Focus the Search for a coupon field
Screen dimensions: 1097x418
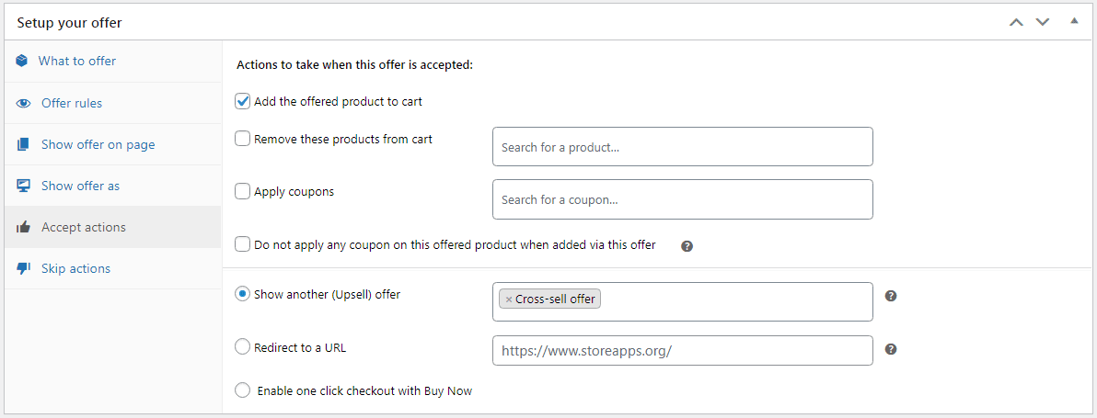point(683,199)
